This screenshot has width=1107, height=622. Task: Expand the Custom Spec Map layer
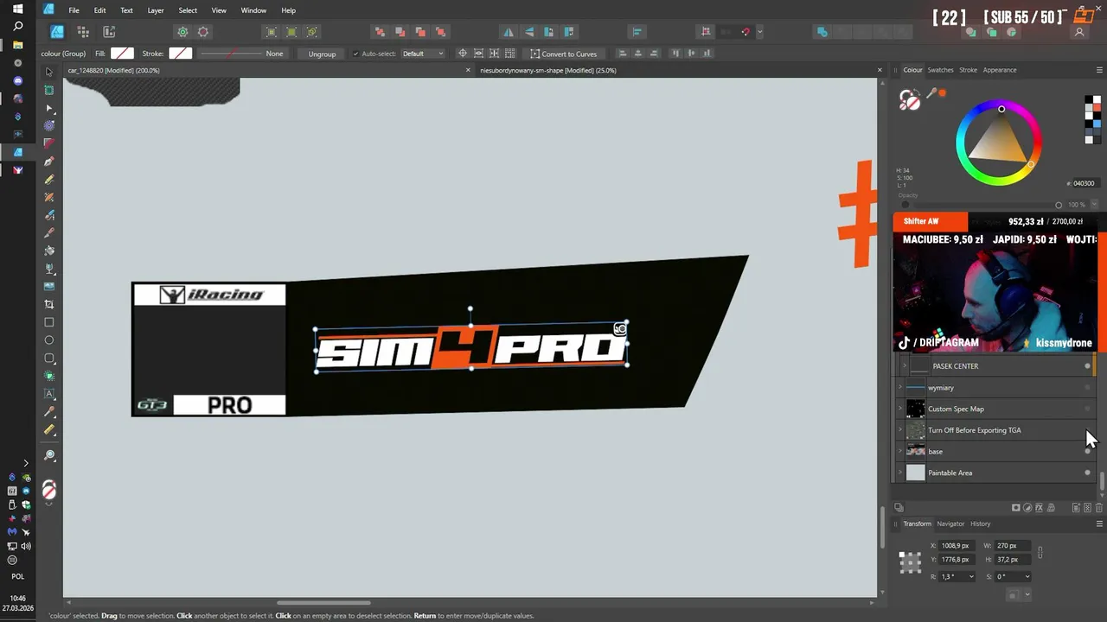[x=900, y=409]
